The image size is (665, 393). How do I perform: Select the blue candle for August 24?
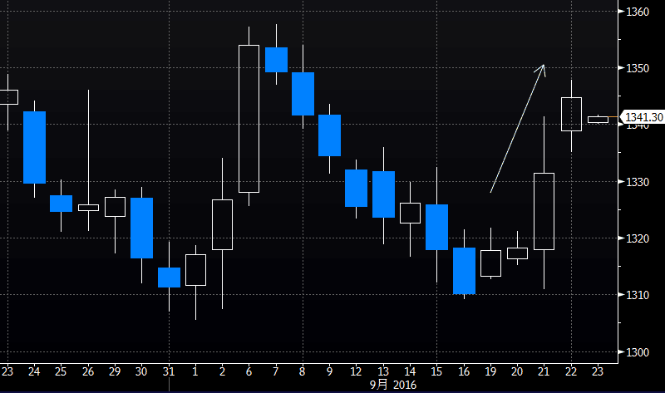click(34, 147)
